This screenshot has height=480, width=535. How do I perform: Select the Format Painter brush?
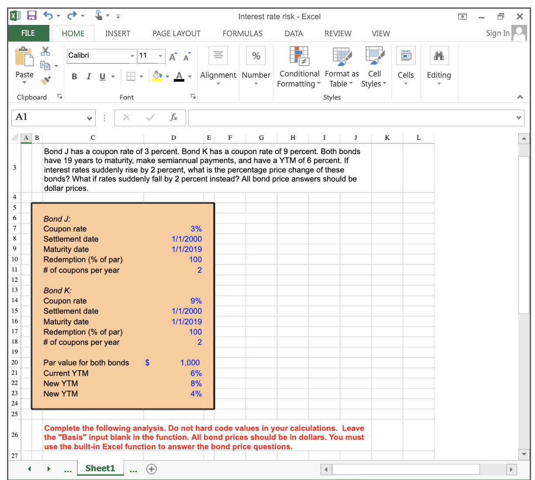(45, 80)
